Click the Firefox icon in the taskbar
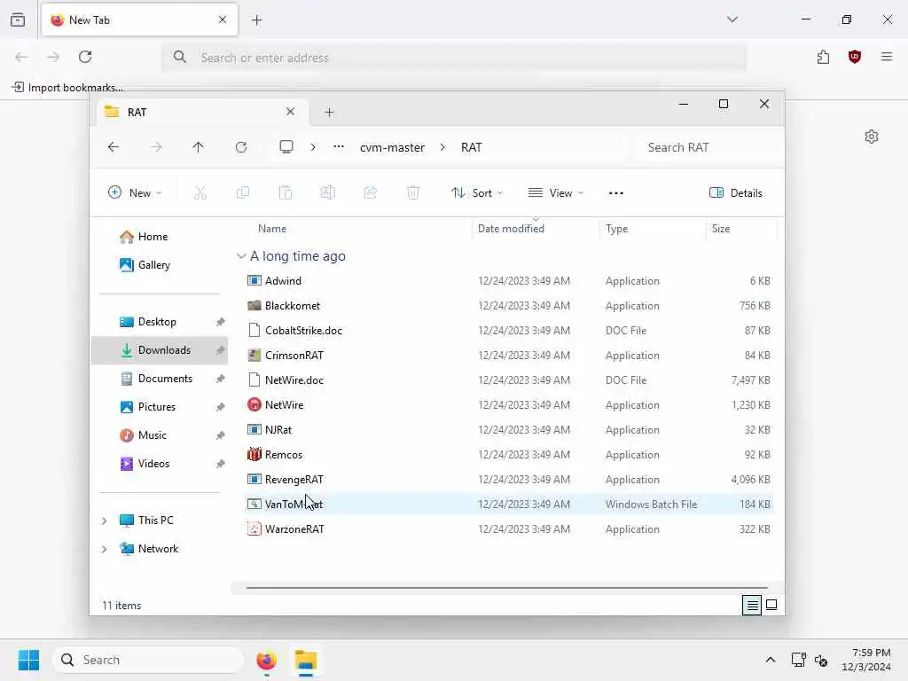The width and height of the screenshot is (908, 681). coord(266,660)
